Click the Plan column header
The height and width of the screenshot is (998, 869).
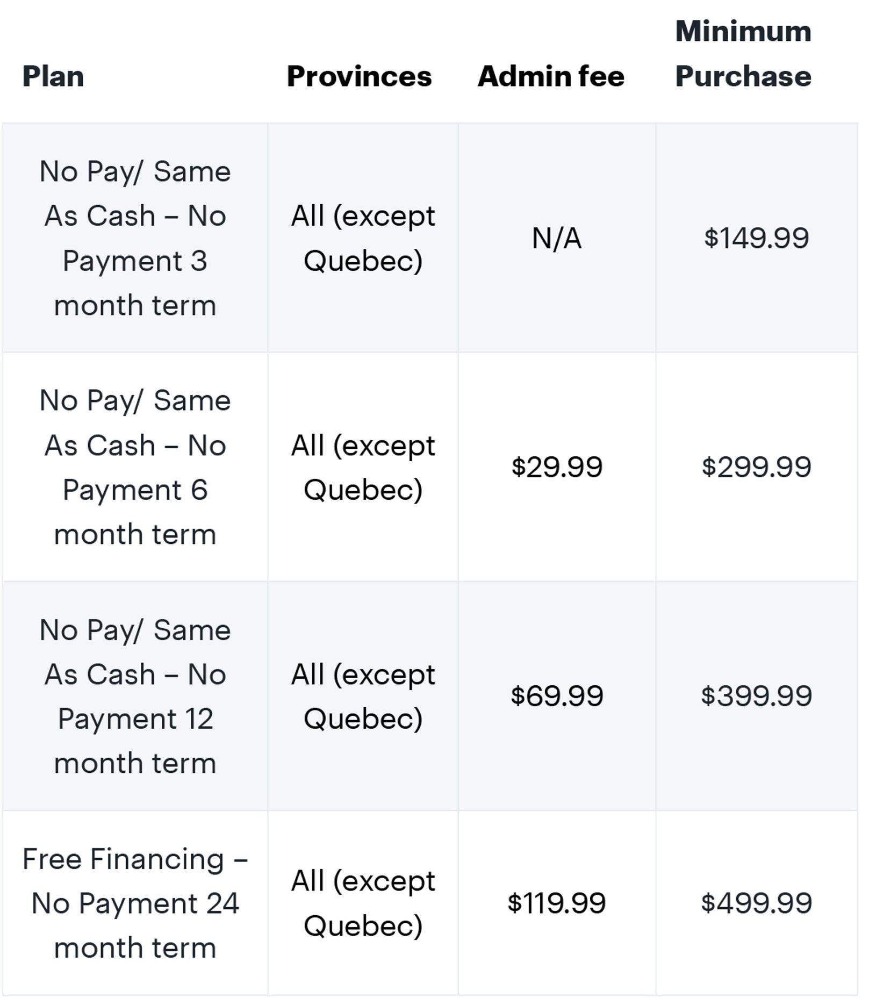[53, 76]
